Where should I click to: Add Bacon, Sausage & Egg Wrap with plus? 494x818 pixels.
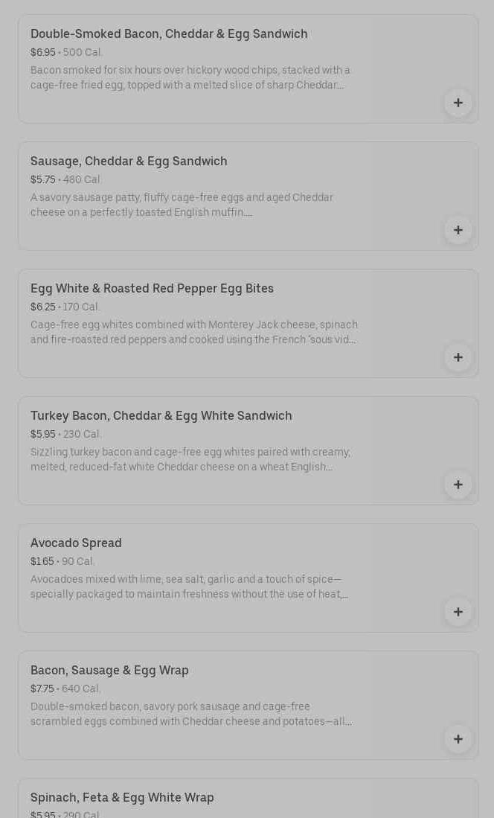(458, 739)
